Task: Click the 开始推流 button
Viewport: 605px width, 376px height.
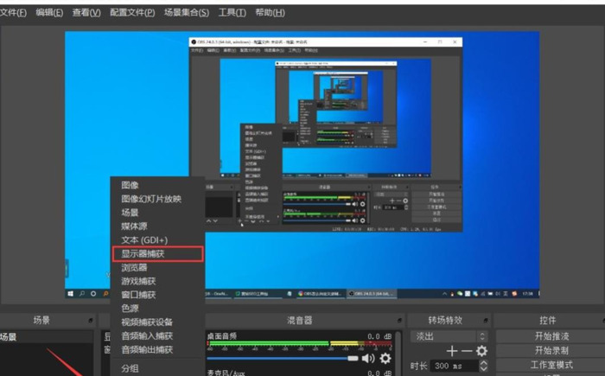Action: (551, 336)
